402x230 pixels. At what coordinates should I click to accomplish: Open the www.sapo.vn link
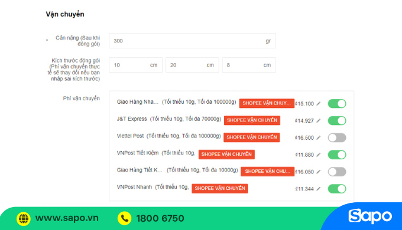click(x=67, y=218)
